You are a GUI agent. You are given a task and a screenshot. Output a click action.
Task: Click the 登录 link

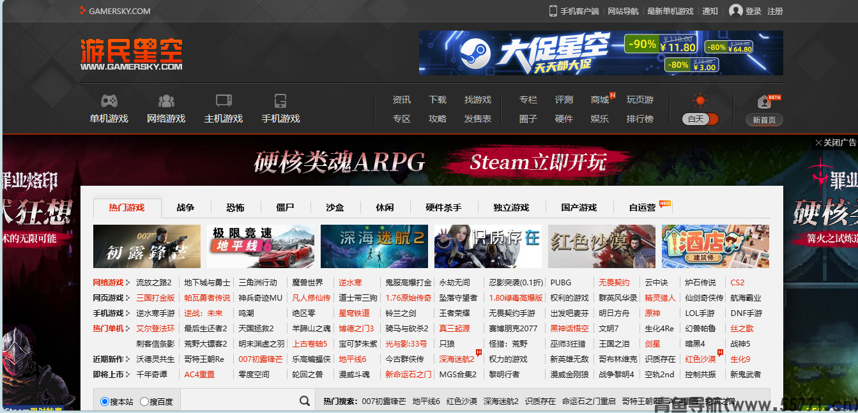753,11
